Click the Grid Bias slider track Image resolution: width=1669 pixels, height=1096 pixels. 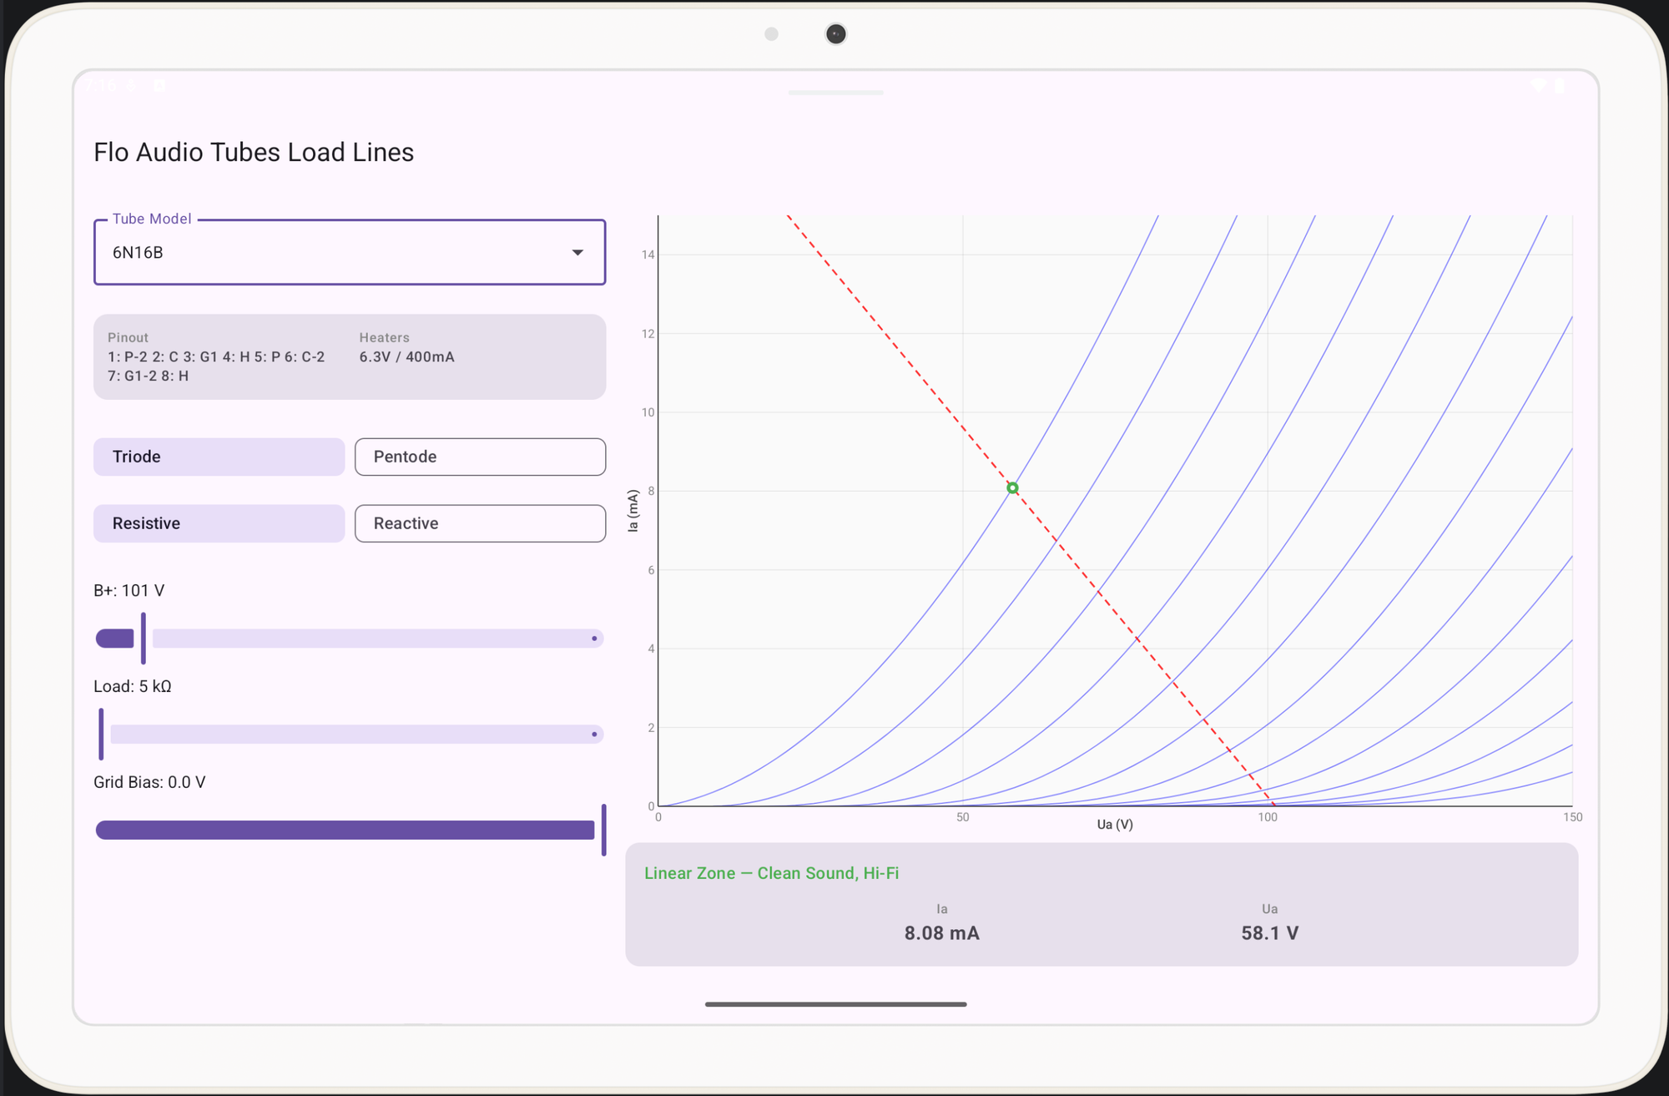click(350, 830)
